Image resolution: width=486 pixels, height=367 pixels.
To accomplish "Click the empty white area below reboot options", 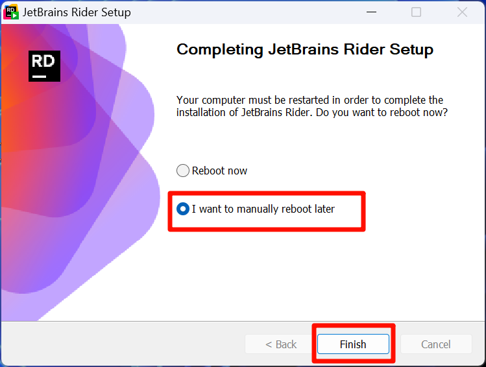I will [322, 276].
